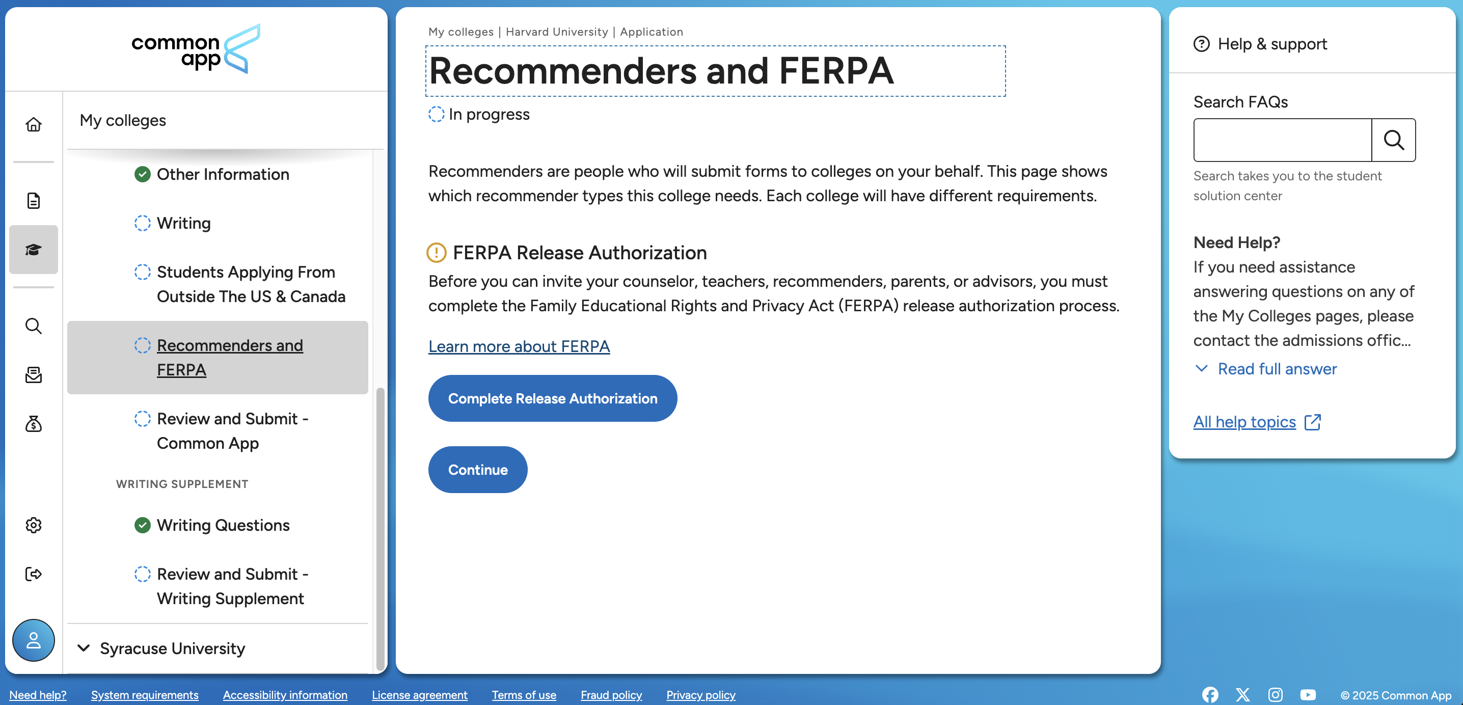Open the Writing section
The width and height of the screenshot is (1463, 705).
[183, 223]
